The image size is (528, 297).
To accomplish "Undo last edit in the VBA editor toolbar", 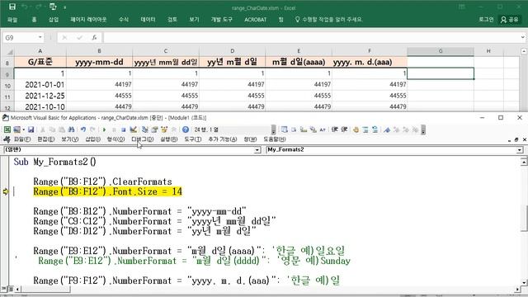I will click(83, 130).
